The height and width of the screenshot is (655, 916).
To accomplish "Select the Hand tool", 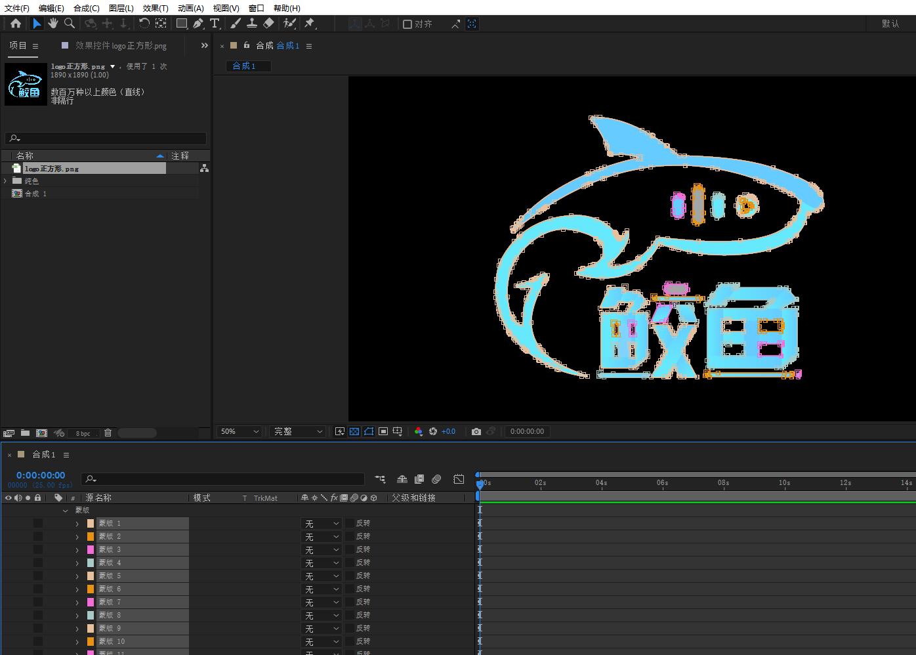I will (53, 24).
